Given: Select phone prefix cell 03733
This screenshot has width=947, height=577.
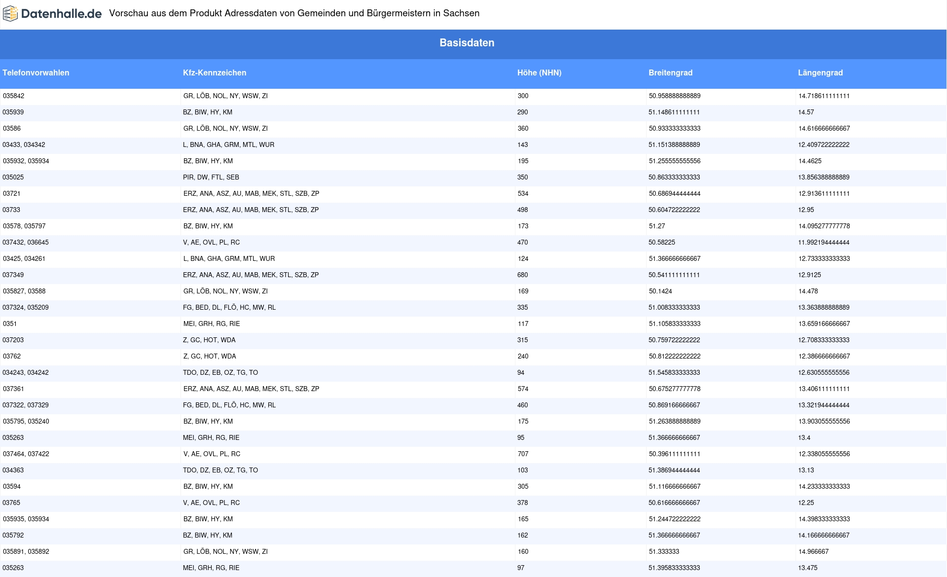Looking at the screenshot, I should 11,210.
